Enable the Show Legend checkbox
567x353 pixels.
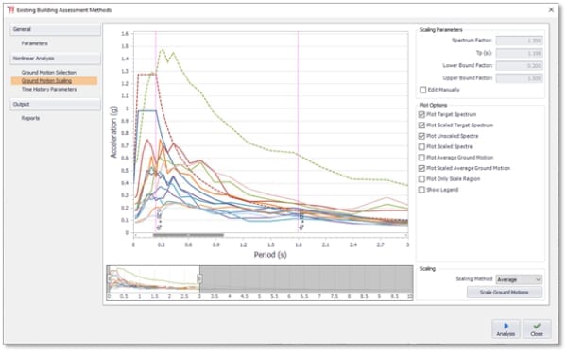click(x=421, y=190)
